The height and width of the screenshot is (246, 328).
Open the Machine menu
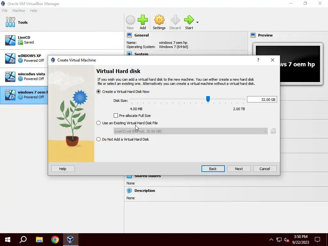(19, 11)
